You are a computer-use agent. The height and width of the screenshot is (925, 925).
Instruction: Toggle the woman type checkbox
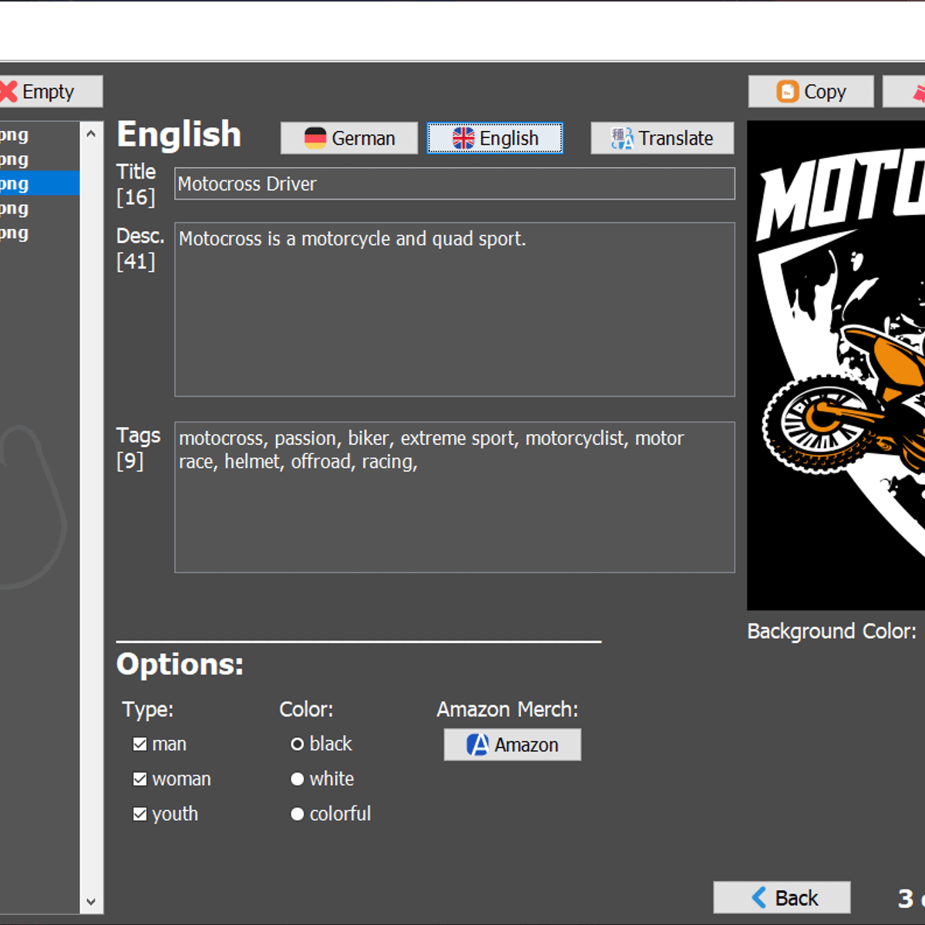click(x=140, y=779)
